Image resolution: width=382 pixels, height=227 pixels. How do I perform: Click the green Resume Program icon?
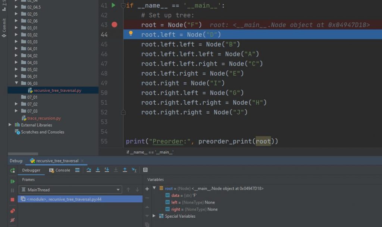tap(12, 182)
